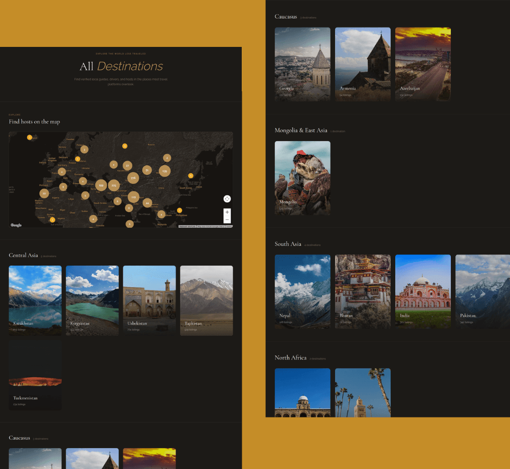Click the 225 hosts map cluster
Viewport: 510px width, 469px height.
point(114,185)
